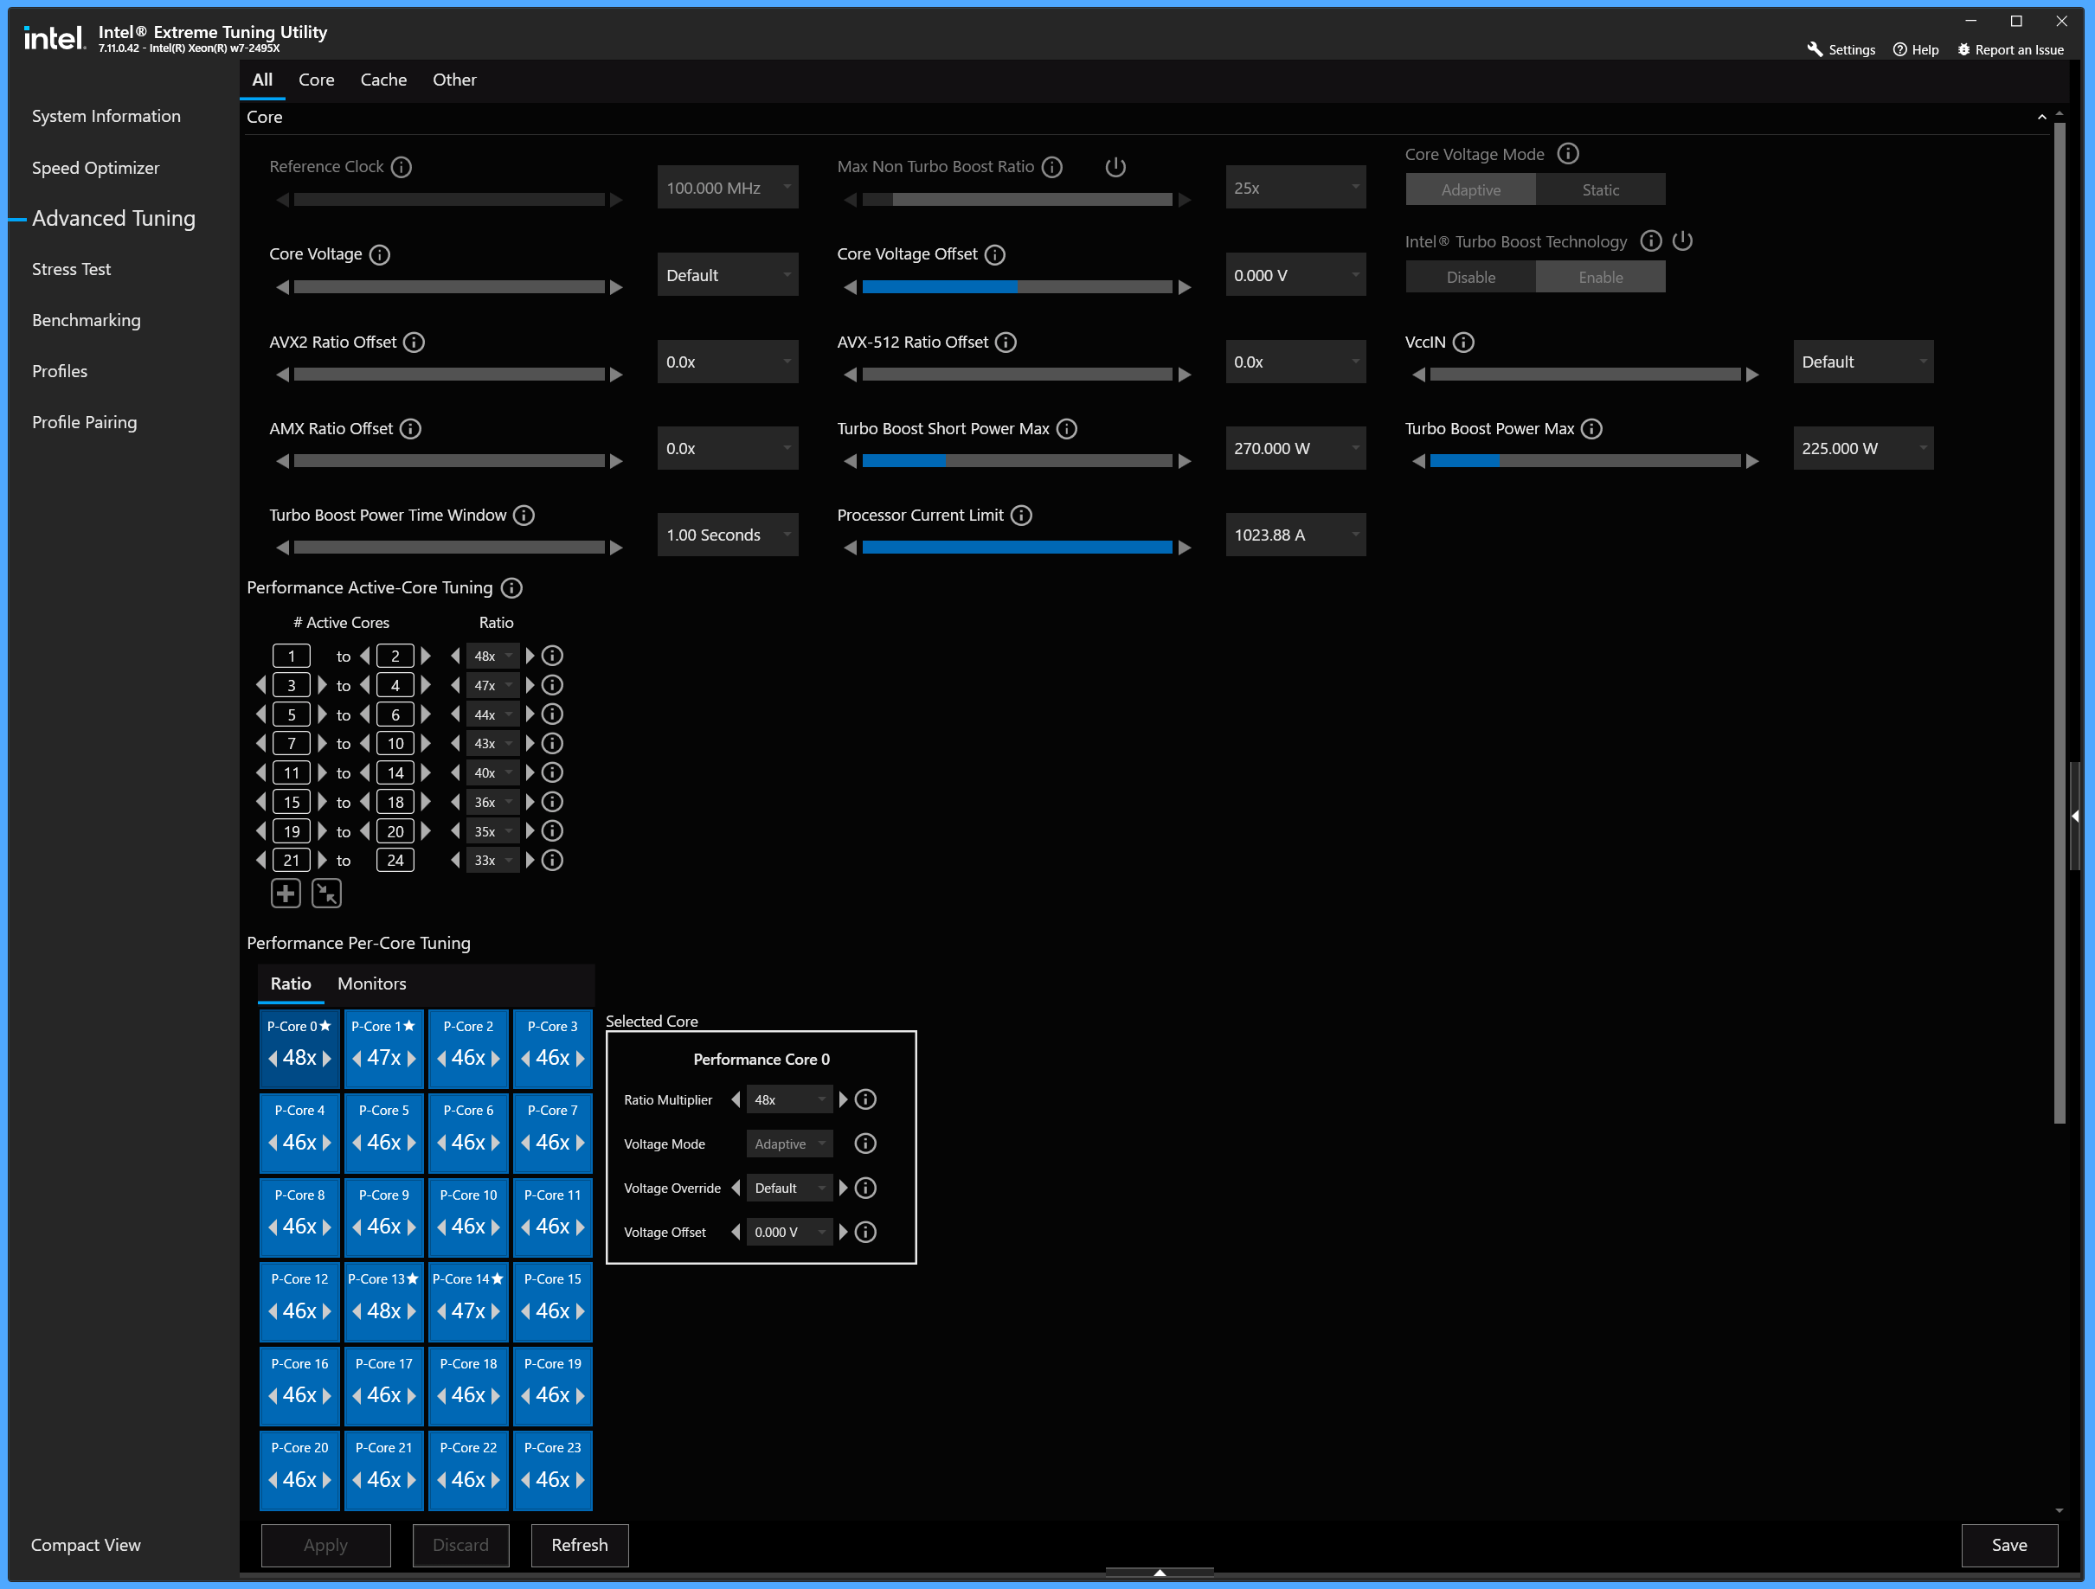Click Max Non Turbo Boost Ratio power icon
This screenshot has height=1589, width=2095.
click(1115, 167)
